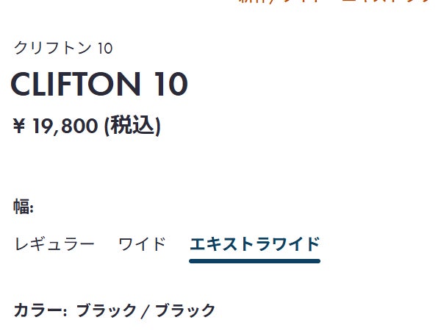Image resolution: width=441 pixels, height=331 pixels.
Task: Click the CLIFTON 10 product heading
Action: (99, 85)
